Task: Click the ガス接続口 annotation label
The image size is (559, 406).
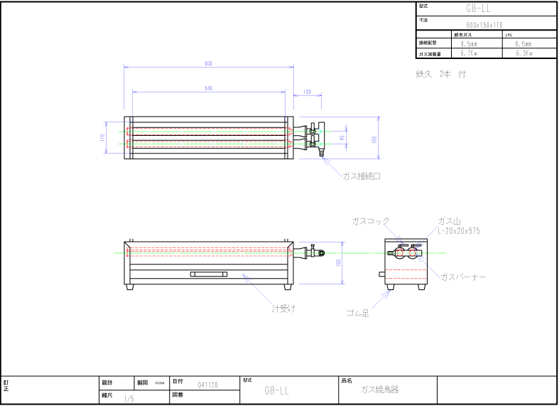Action: pyautogui.click(x=362, y=176)
